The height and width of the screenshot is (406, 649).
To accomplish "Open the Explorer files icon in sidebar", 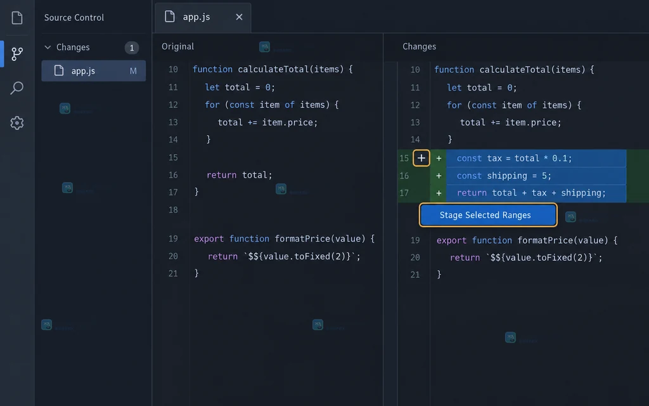I will (17, 18).
